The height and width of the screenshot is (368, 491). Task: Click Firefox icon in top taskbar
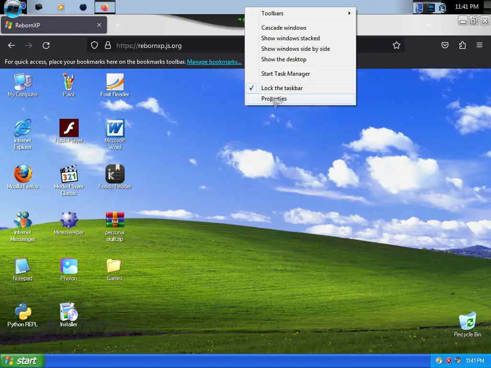pyautogui.click(x=105, y=7)
